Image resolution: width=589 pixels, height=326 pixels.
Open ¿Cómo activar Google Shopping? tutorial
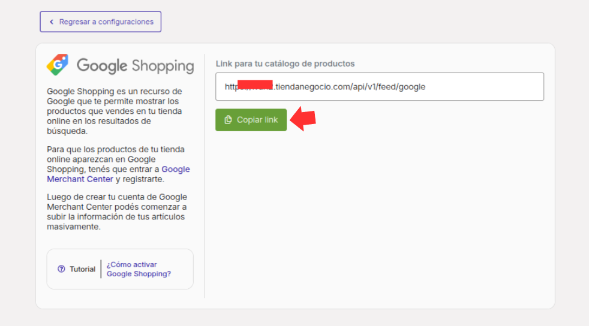click(x=139, y=269)
